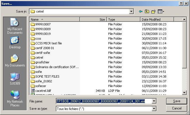Open the SJ0389 computer location
Screen dimensions: 190x115
[15, 79]
